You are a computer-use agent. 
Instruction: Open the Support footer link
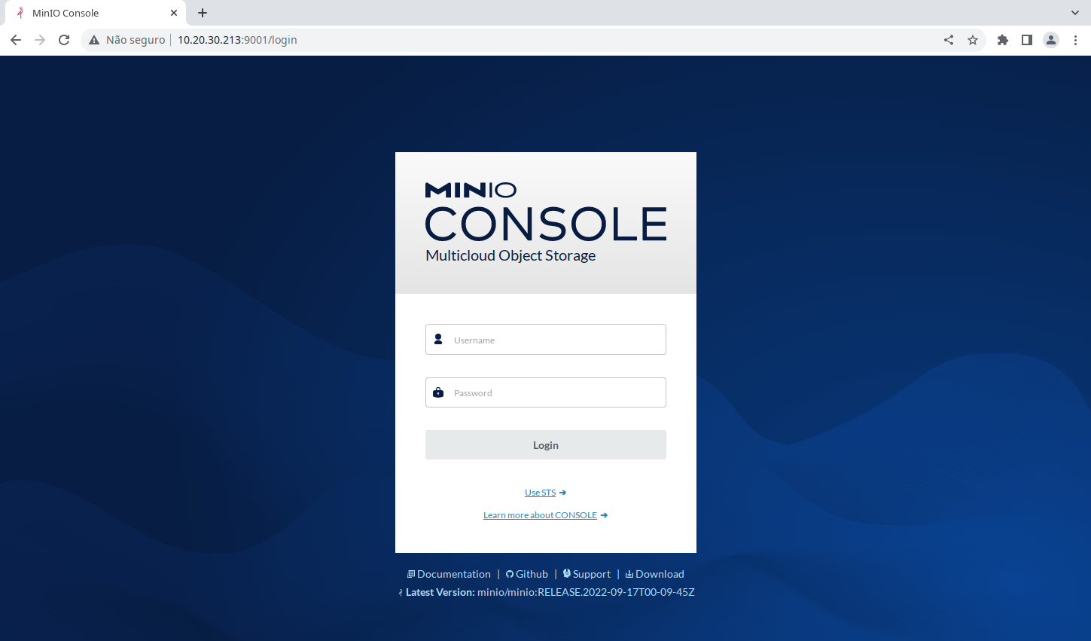tap(591, 574)
